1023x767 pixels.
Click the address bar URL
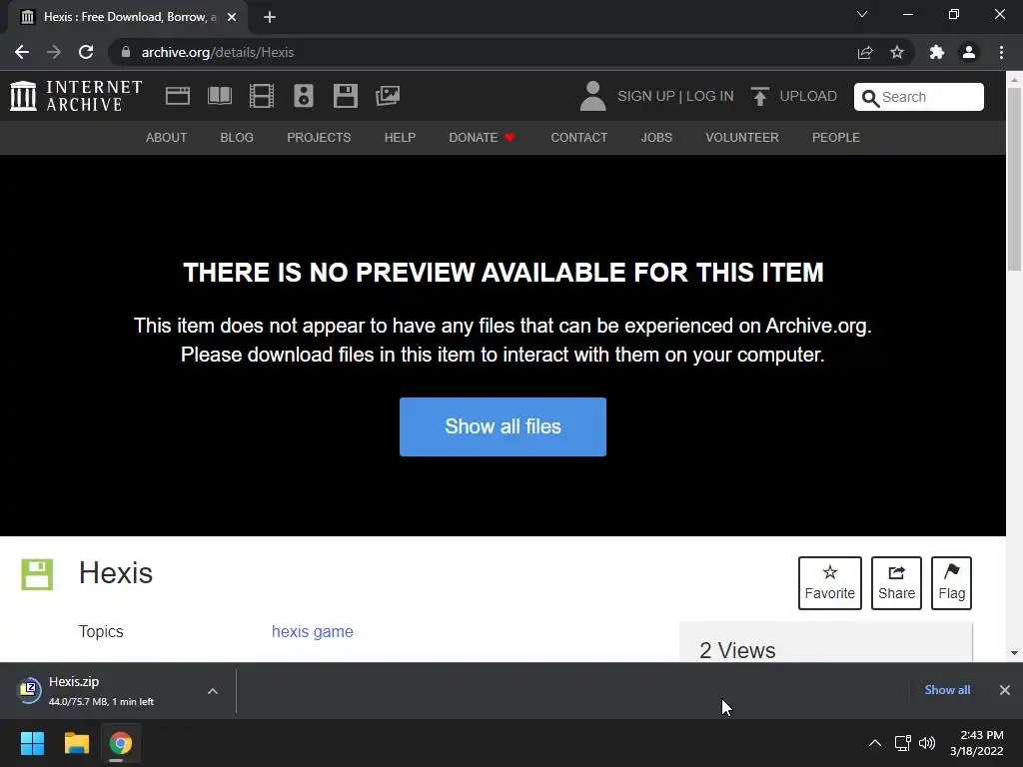tap(217, 52)
